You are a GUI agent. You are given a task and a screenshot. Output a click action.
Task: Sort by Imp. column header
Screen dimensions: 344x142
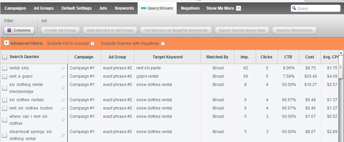(x=245, y=57)
